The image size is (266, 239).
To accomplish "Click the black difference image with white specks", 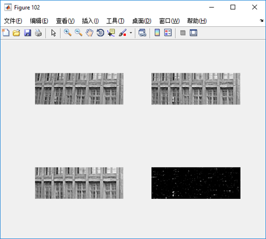I will [x=196, y=183].
